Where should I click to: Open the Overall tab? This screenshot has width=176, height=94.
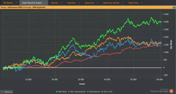55,3
